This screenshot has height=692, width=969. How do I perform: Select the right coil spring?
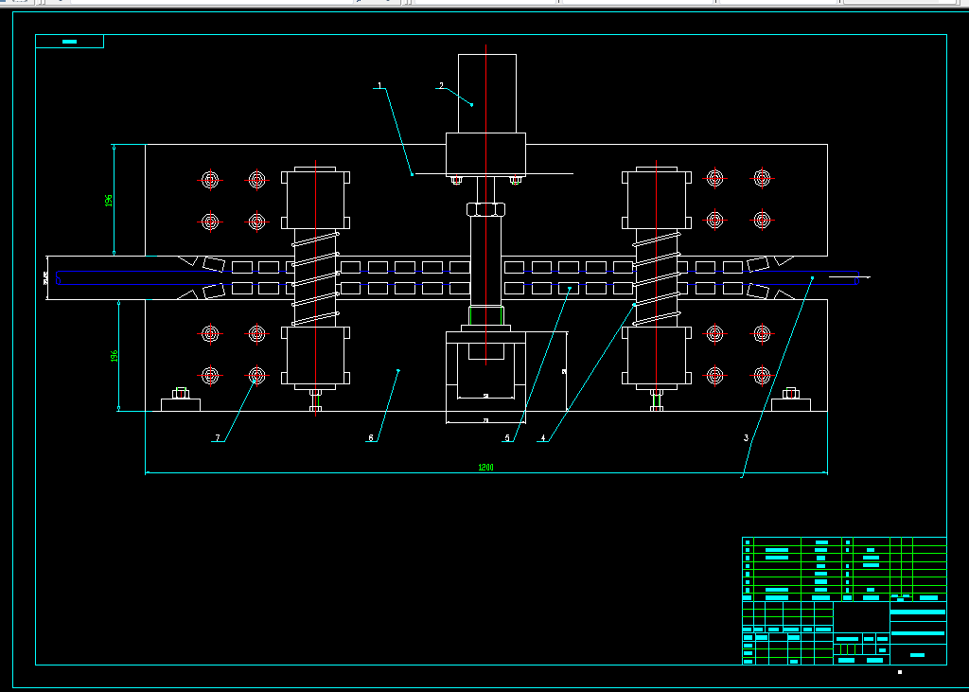pos(657,277)
